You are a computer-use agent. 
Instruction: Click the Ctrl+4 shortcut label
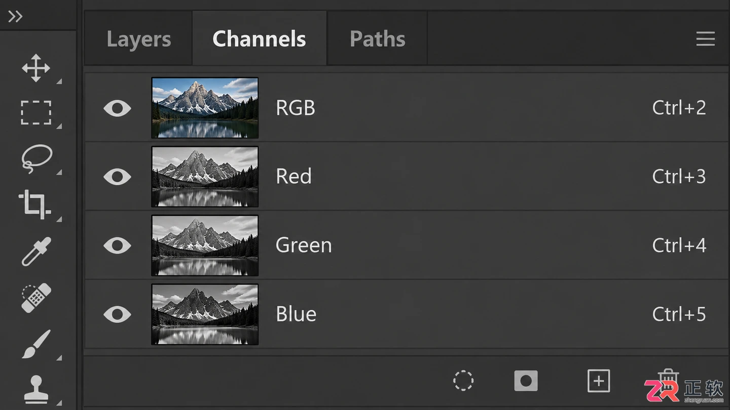(679, 245)
